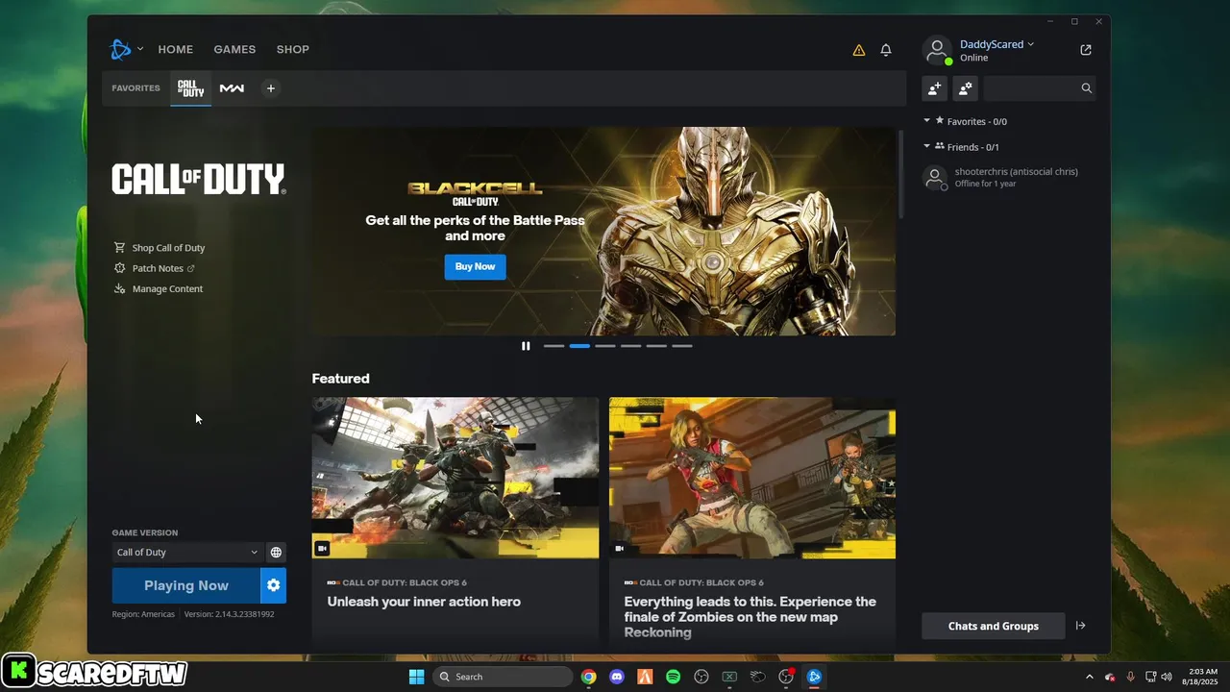Screen dimensions: 1230x692
Task: Open Discord from taskbar
Action: (617, 677)
